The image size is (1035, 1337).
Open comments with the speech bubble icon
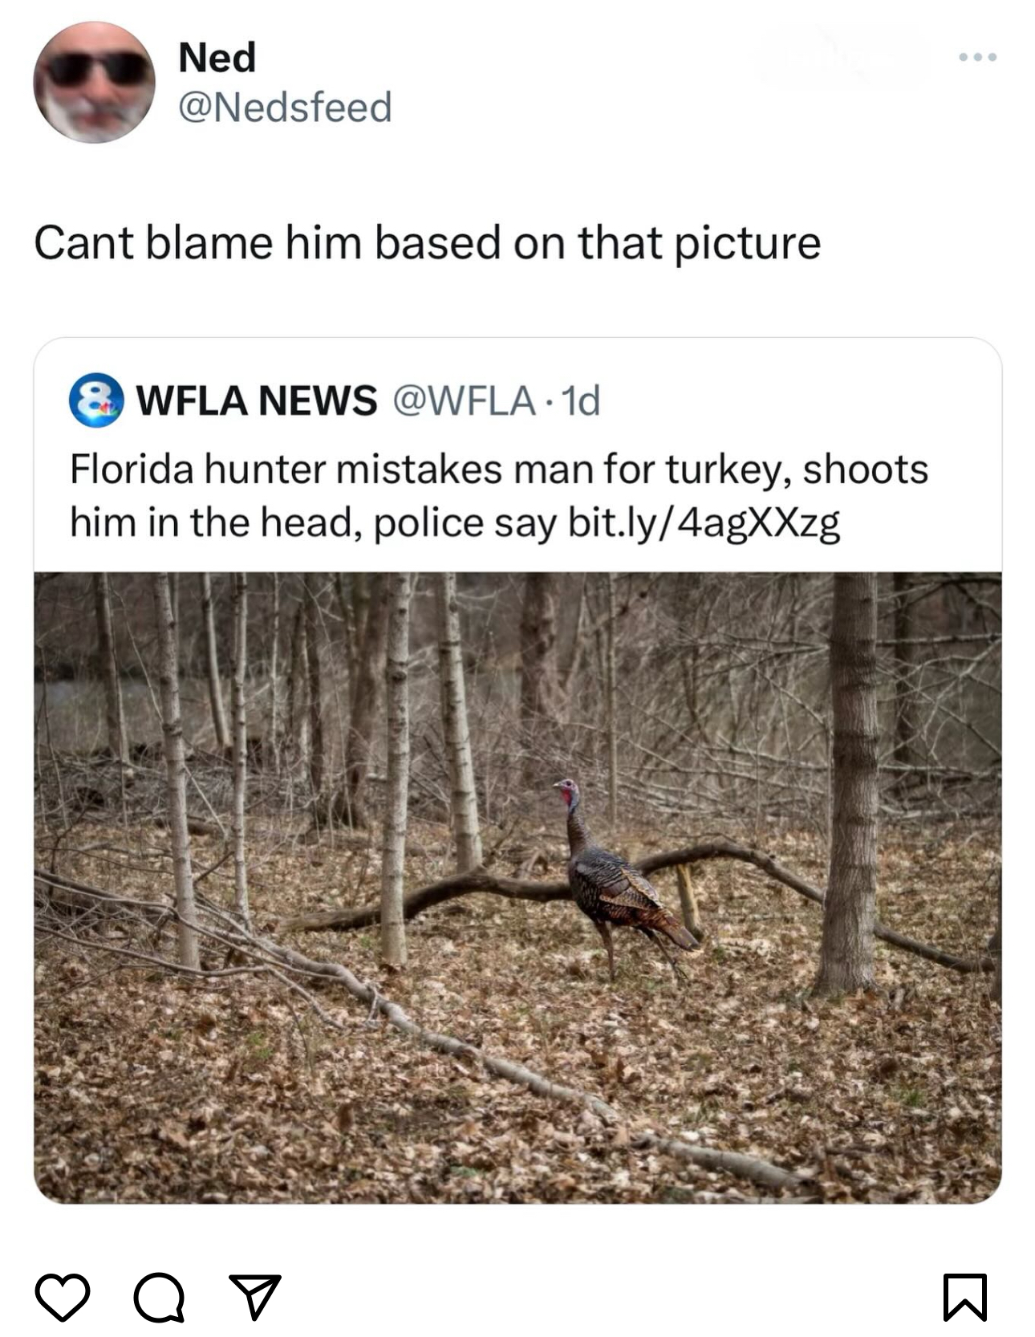coord(158,1296)
